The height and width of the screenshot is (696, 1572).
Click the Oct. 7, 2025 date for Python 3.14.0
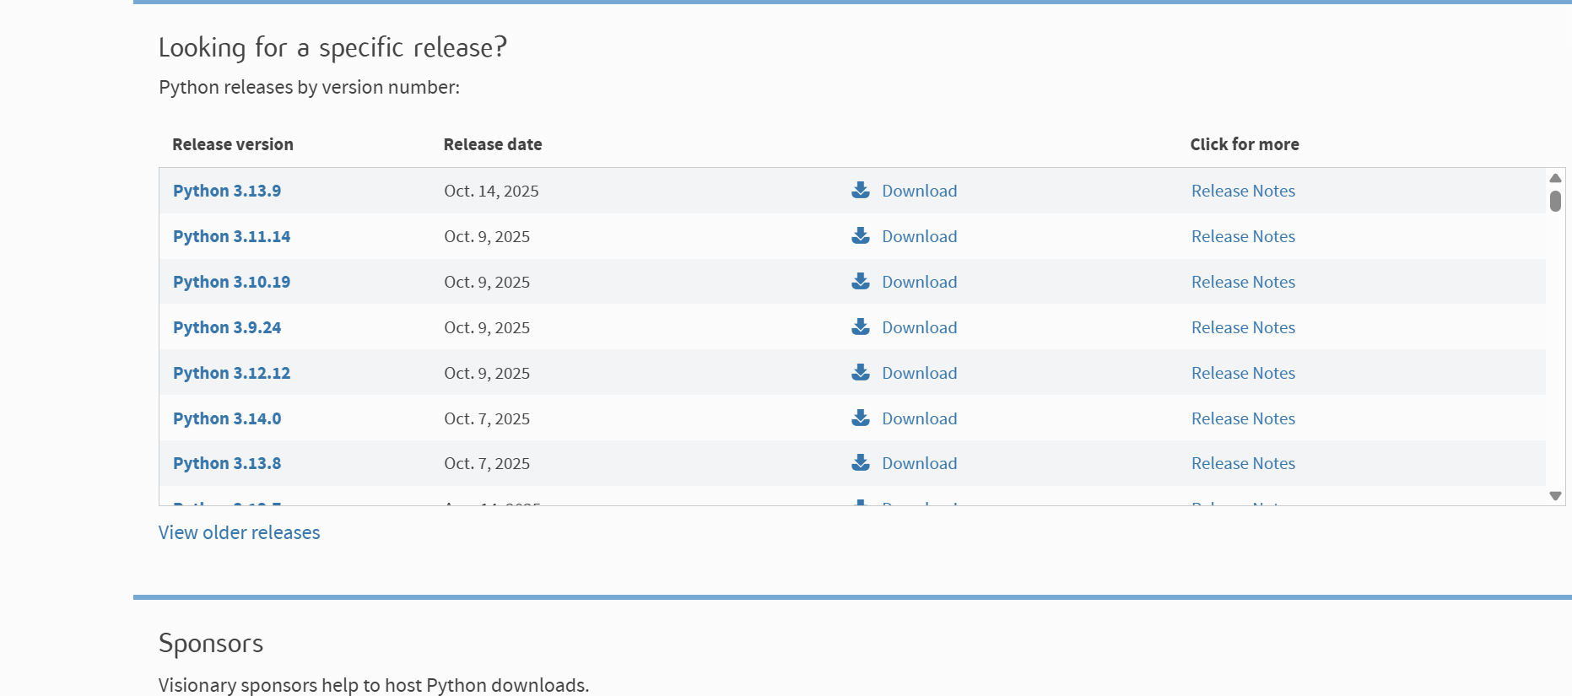(487, 418)
